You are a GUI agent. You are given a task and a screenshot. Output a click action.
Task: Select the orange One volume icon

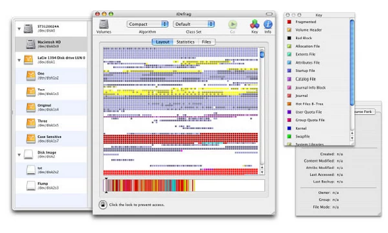coord(31,76)
